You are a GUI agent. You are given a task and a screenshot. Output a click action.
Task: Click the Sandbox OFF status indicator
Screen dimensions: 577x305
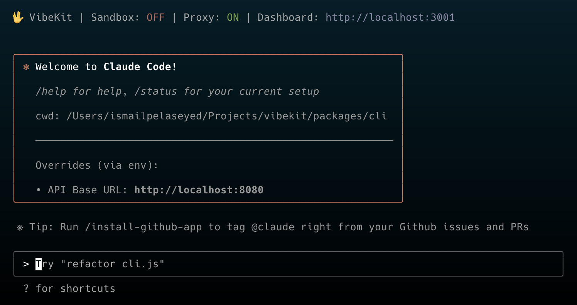[155, 18]
